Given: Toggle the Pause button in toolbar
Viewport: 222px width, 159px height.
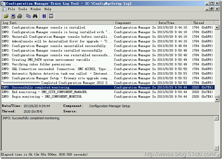Looking at the screenshot, I should pyautogui.click(x=44, y=16).
